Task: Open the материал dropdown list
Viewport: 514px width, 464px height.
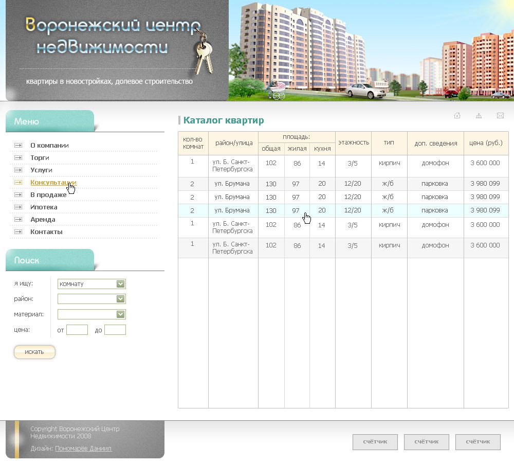Action: (x=91, y=314)
